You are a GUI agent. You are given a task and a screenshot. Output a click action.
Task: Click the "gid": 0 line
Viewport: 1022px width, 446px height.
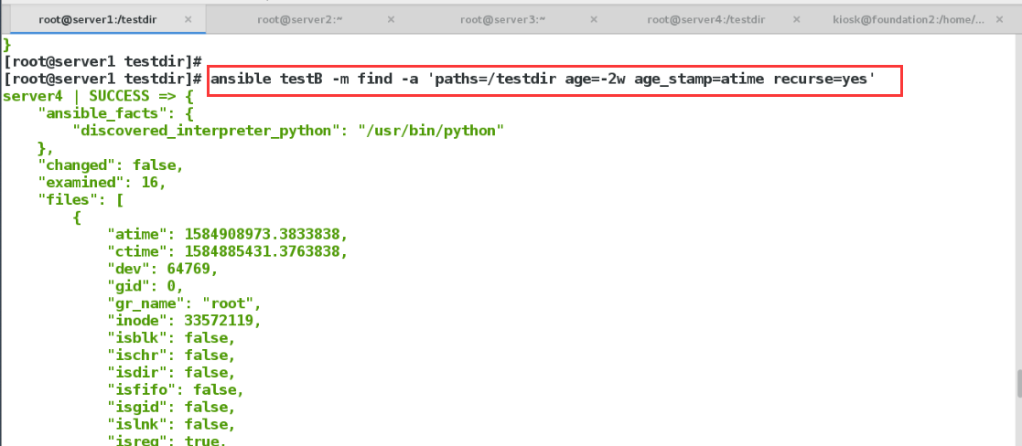(x=146, y=285)
